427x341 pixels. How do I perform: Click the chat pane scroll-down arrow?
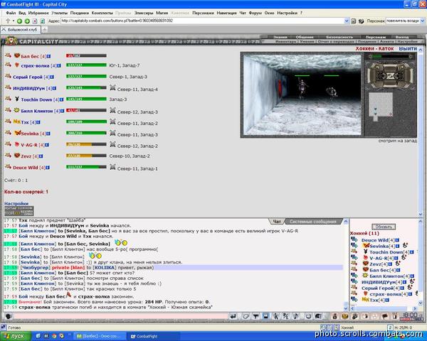click(x=346, y=308)
